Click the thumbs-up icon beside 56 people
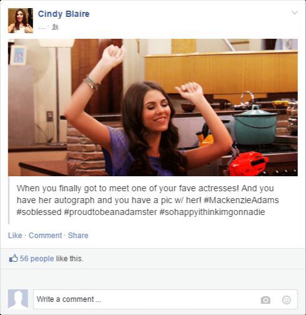The width and height of the screenshot is (306, 315). tap(13, 259)
